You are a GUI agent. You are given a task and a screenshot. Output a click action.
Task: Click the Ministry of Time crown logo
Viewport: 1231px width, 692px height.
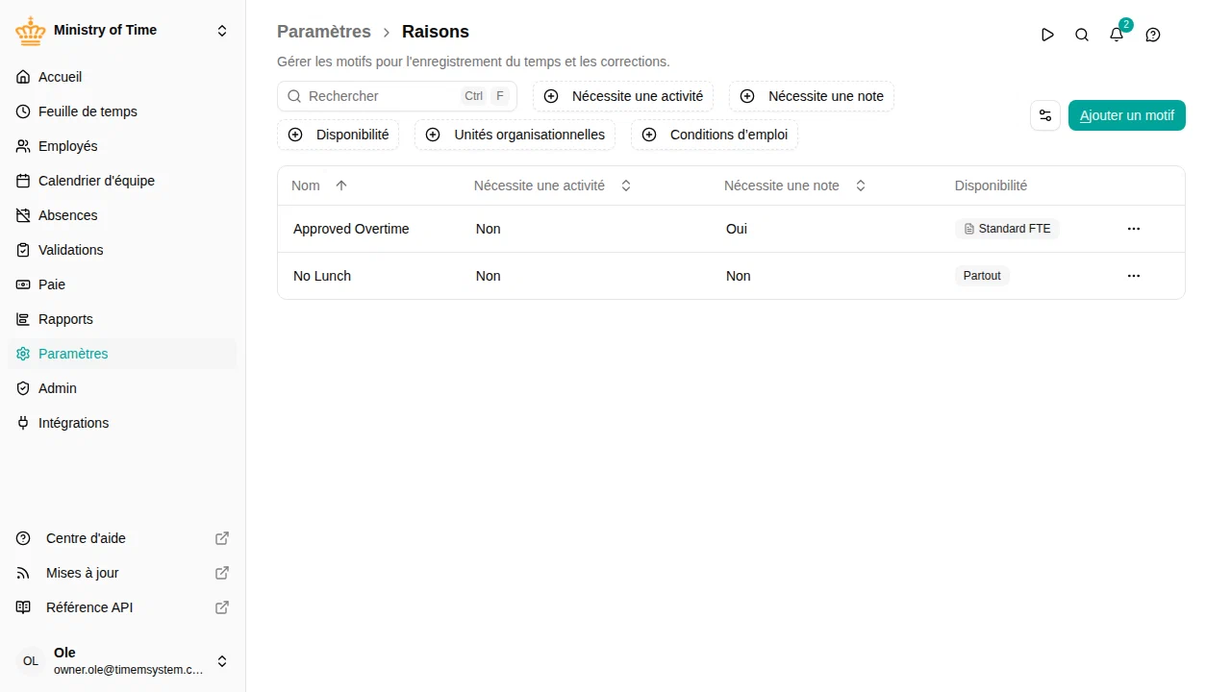tap(31, 31)
